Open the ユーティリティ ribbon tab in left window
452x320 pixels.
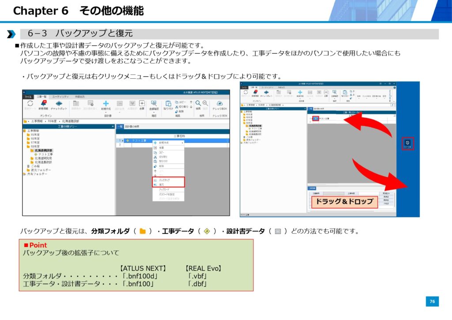point(60,96)
